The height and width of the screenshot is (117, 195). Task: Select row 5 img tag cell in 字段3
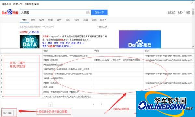click(169, 74)
